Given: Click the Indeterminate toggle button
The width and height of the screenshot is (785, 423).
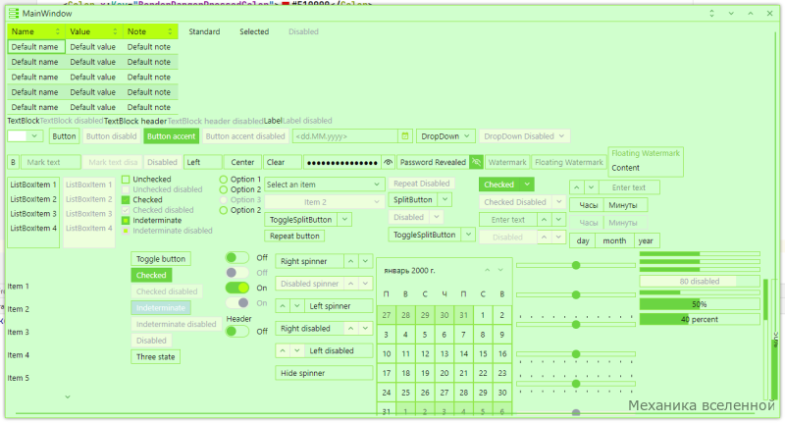Looking at the screenshot, I should tap(161, 308).
